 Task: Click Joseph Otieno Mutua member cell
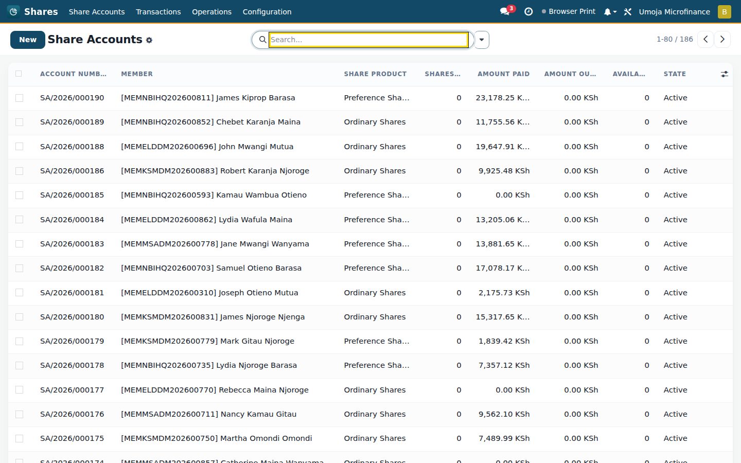[209, 293]
